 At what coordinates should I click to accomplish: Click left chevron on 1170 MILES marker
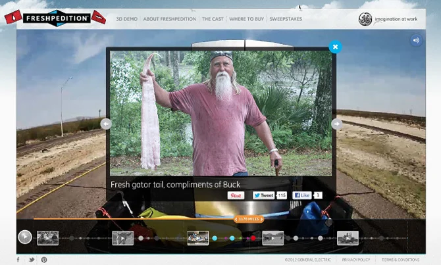point(236,219)
